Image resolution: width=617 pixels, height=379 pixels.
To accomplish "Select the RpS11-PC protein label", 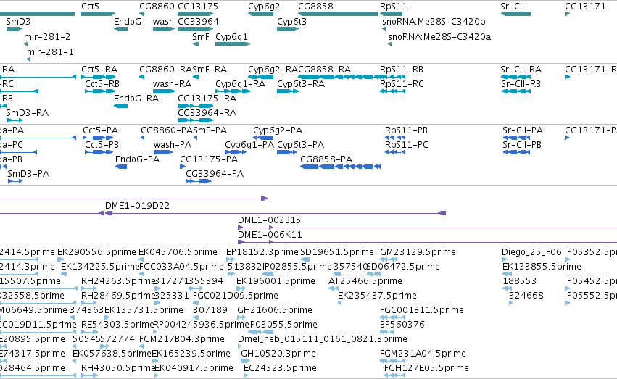I will (x=407, y=146).
